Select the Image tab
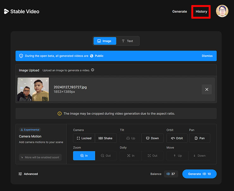Viewport: 234px width, 191px height. (x=105, y=41)
